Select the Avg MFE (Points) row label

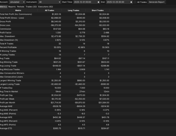[x=8, y=125]
